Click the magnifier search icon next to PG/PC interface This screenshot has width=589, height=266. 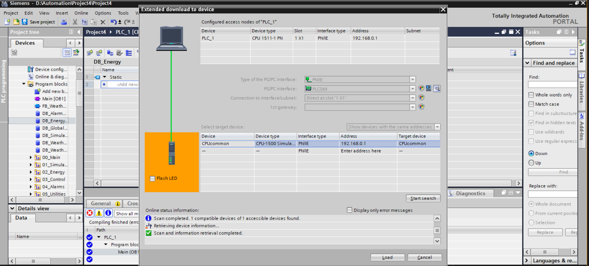coord(437,89)
